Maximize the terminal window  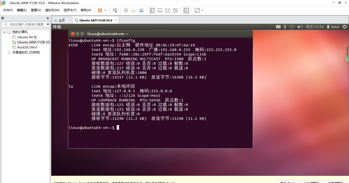coord(82,34)
